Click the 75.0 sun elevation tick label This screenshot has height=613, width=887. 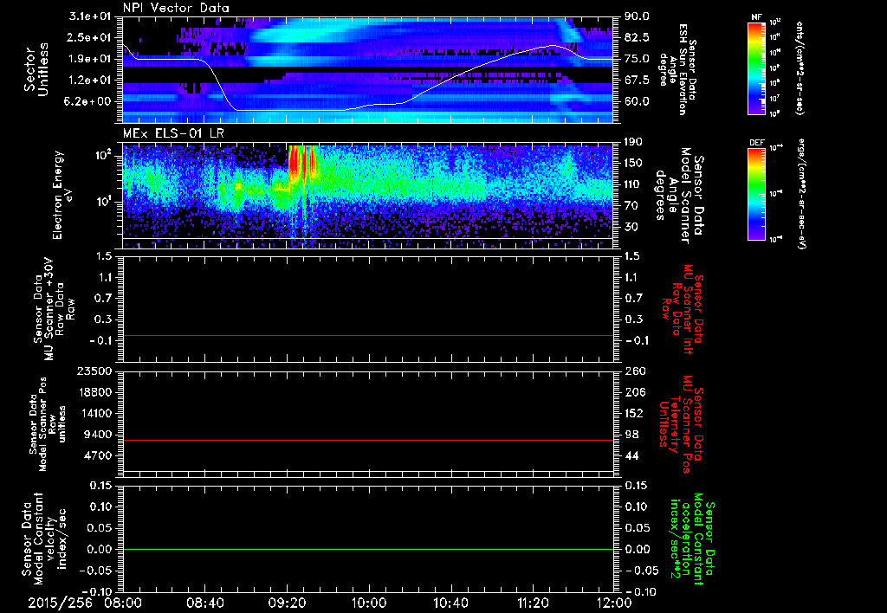(x=637, y=59)
